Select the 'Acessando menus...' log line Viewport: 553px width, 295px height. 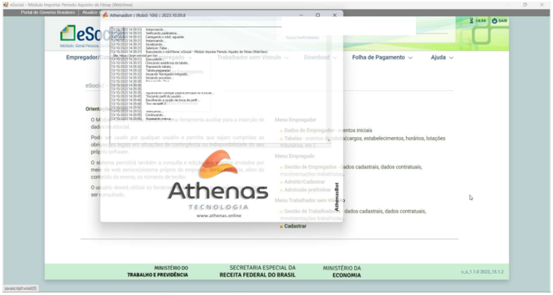(x=141, y=119)
